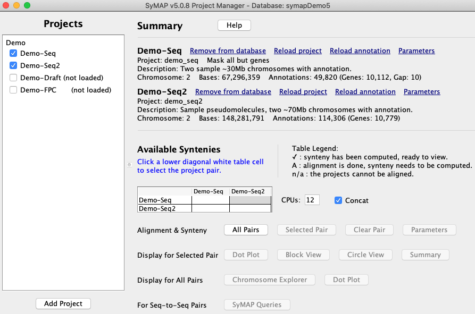Reload annotation for Demo-Seq
The width and height of the screenshot is (475, 314).
(360, 51)
